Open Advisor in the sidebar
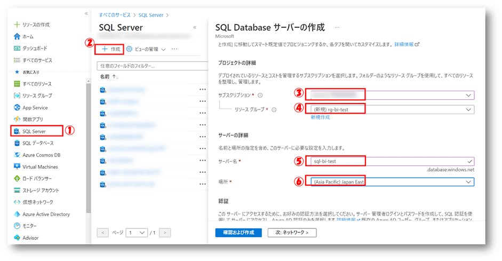 click(x=26, y=238)
